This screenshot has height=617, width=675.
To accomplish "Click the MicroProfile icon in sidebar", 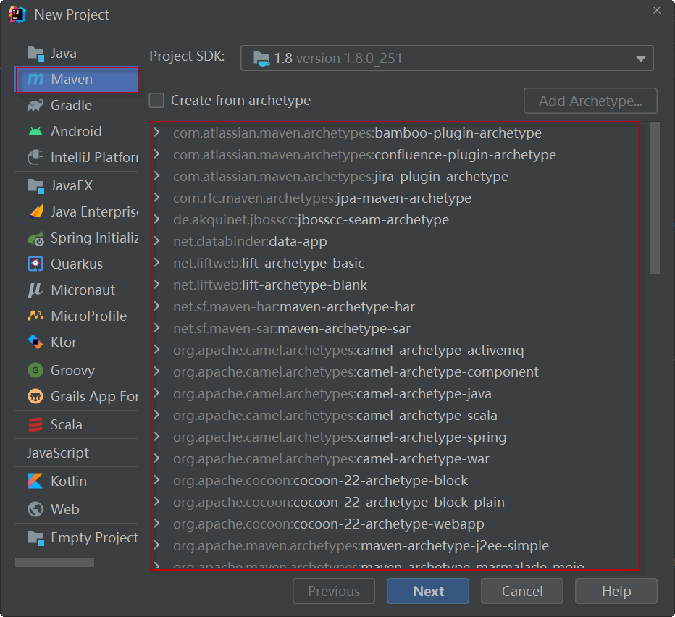I will coord(35,316).
